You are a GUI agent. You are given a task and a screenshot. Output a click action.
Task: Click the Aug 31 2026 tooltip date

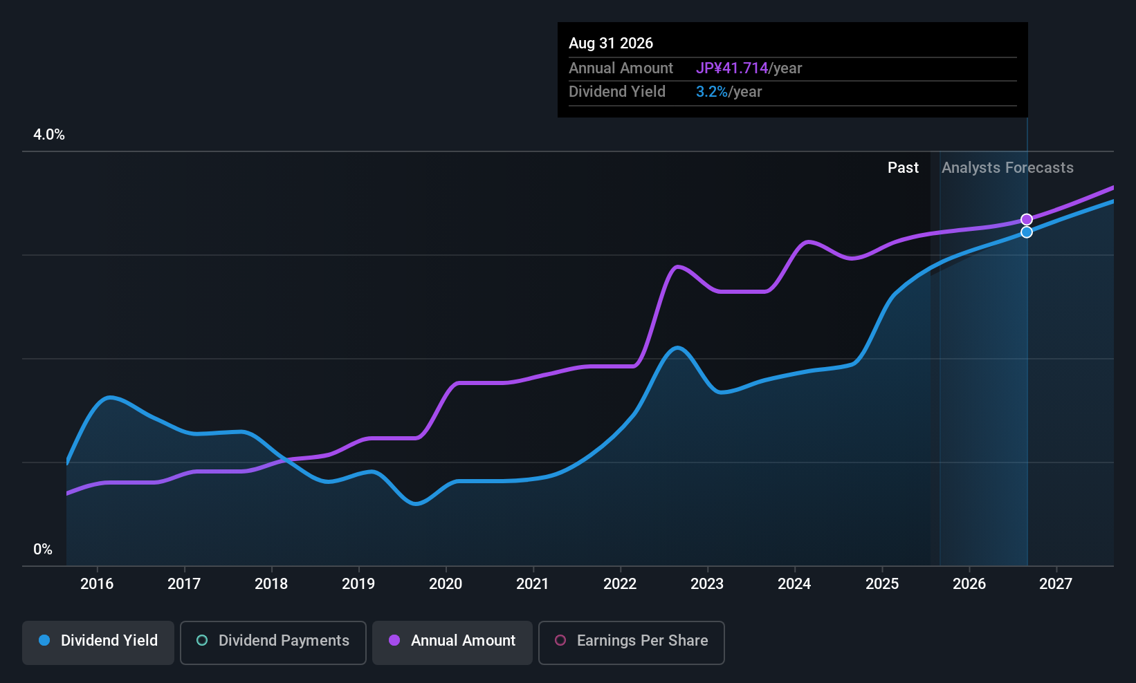click(611, 44)
